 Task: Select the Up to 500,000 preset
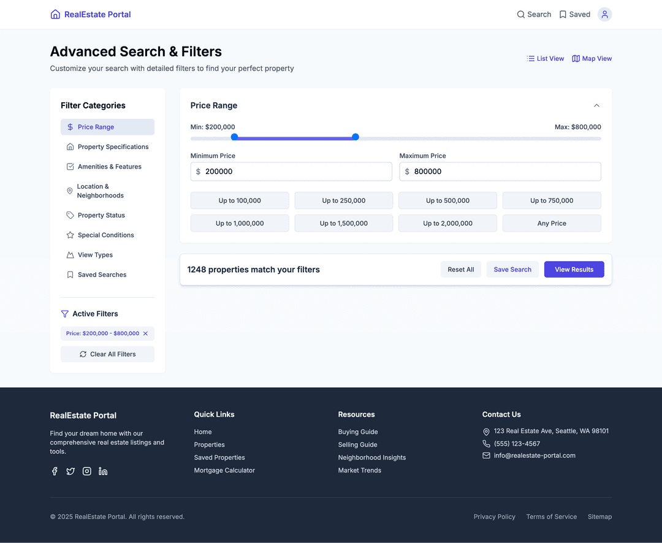tap(447, 200)
